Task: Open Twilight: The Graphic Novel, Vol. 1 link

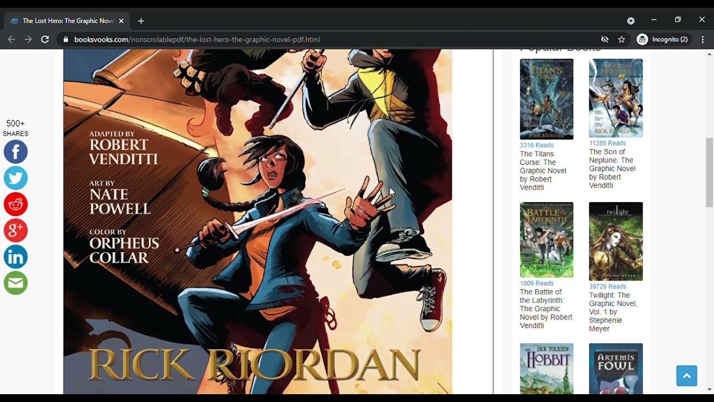Action: (x=613, y=312)
